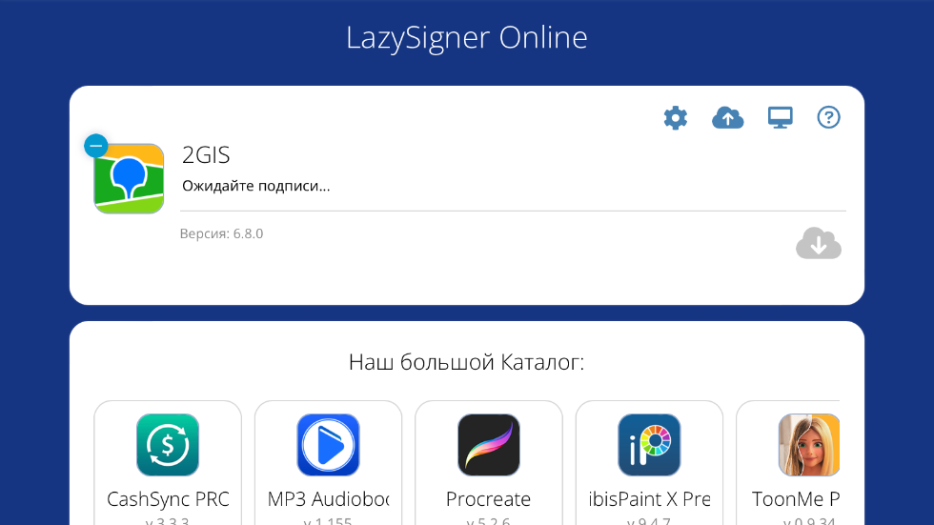The height and width of the screenshot is (525, 934).
Task: Click the LazySigner Online title
Action: [467, 37]
